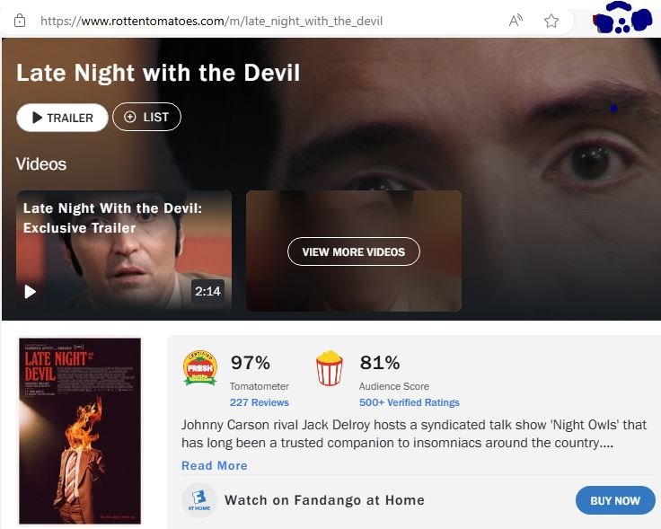The width and height of the screenshot is (661, 529).
Task: Open the 227 Reviews link
Action: point(260,402)
